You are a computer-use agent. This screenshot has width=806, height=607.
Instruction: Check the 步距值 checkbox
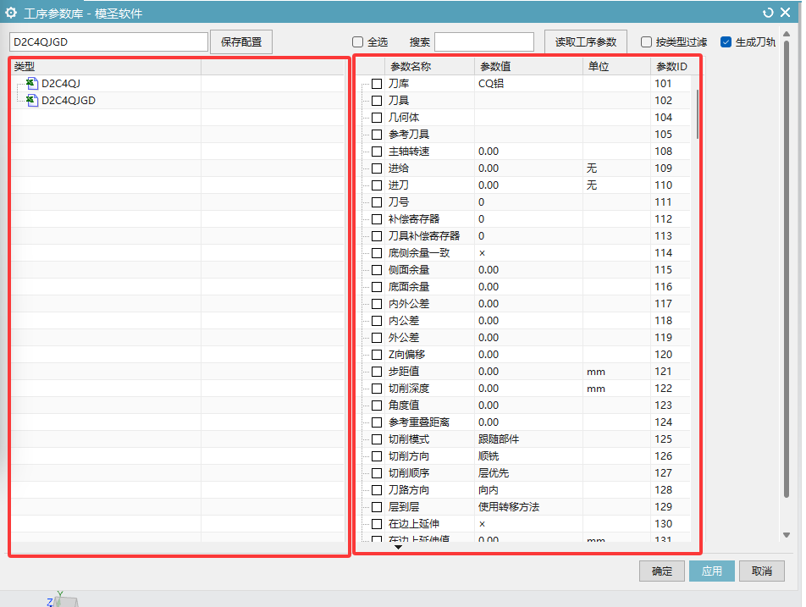tap(377, 372)
